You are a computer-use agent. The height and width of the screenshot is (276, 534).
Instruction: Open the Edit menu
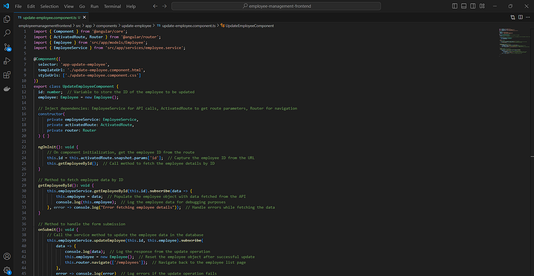click(31, 6)
